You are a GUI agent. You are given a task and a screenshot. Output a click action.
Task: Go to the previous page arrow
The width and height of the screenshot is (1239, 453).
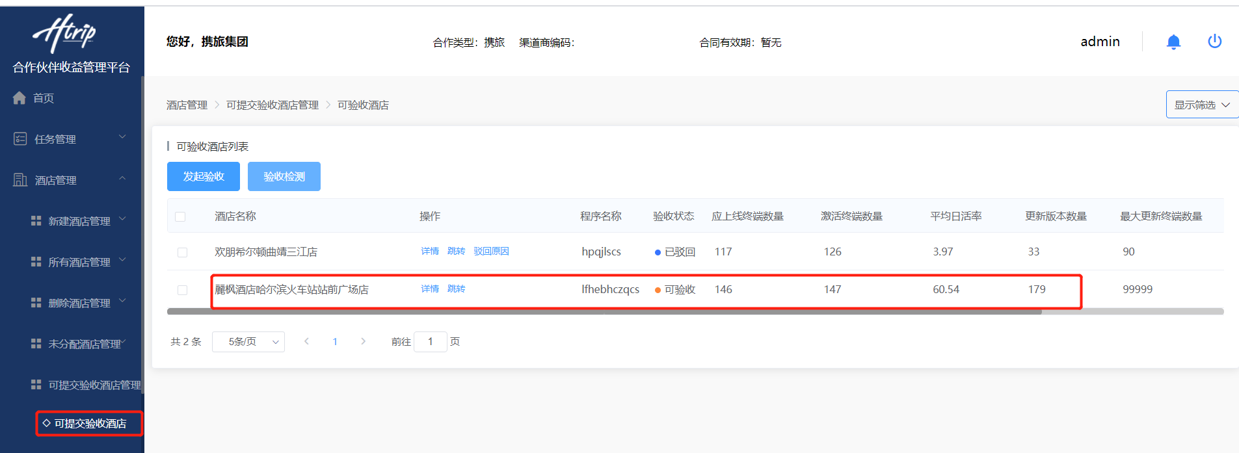[x=306, y=341]
